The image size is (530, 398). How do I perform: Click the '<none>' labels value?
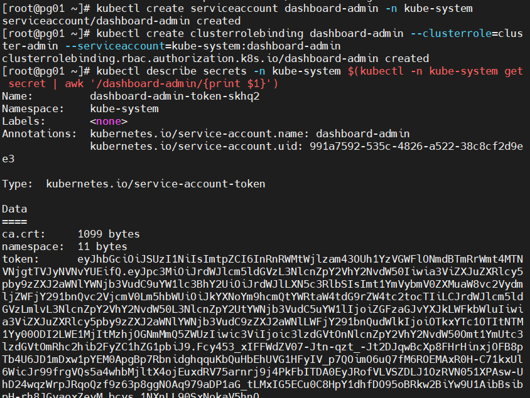[109, 122]
